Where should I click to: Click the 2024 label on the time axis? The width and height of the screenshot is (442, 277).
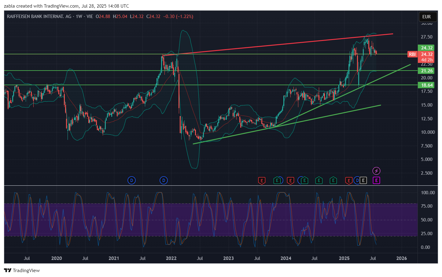[x=286, y=258]
